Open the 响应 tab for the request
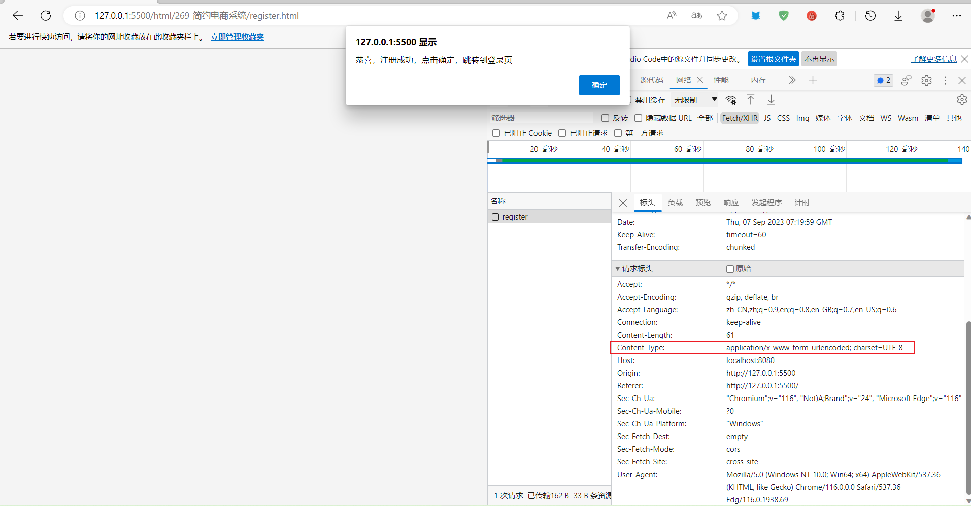The image size is (971, 506). tap(730, 202)
